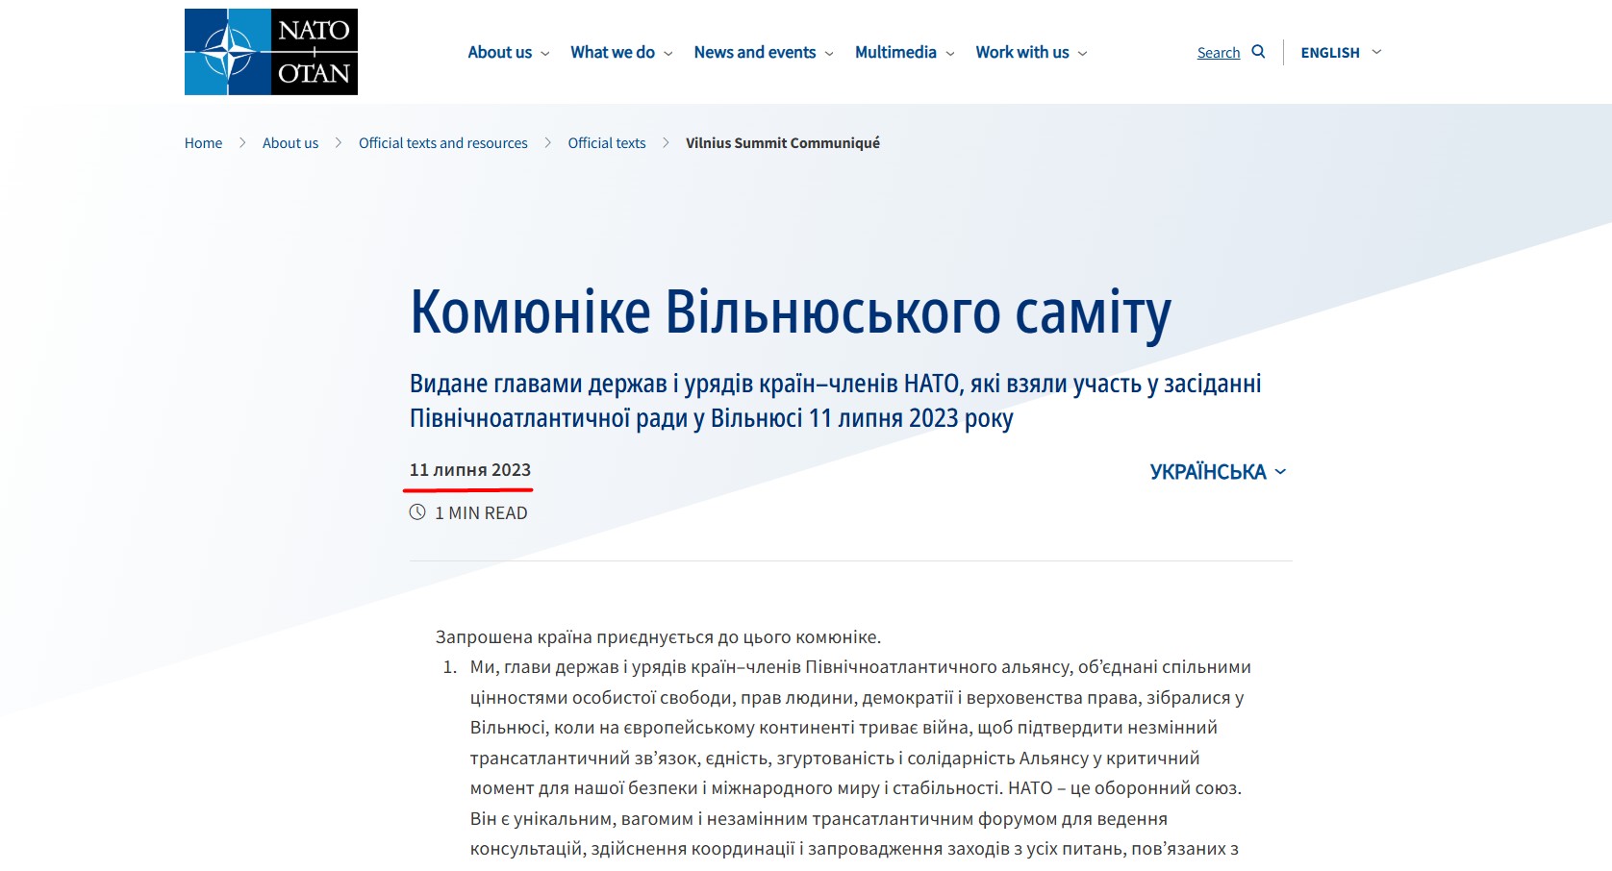The image size is (1612, 871).
Task: Open Official texts and resources breadcrumb
Action: 443,143
